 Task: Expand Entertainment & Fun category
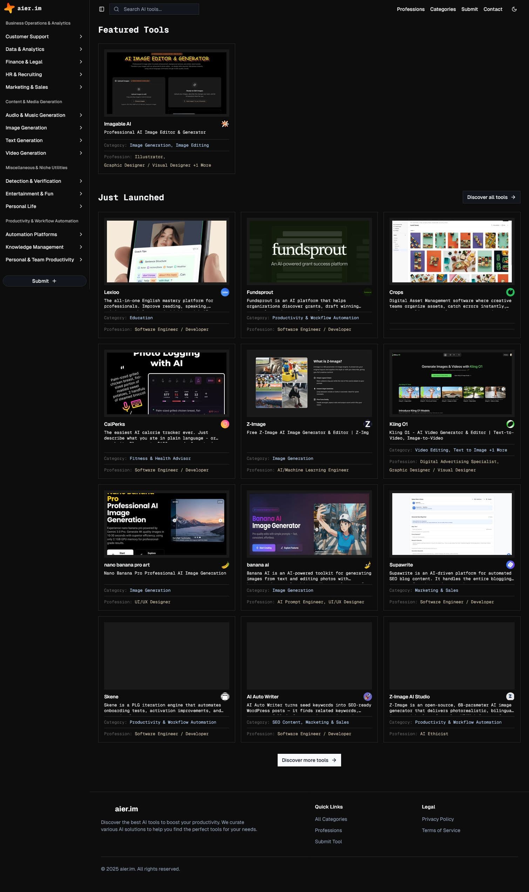coord(44,194)
